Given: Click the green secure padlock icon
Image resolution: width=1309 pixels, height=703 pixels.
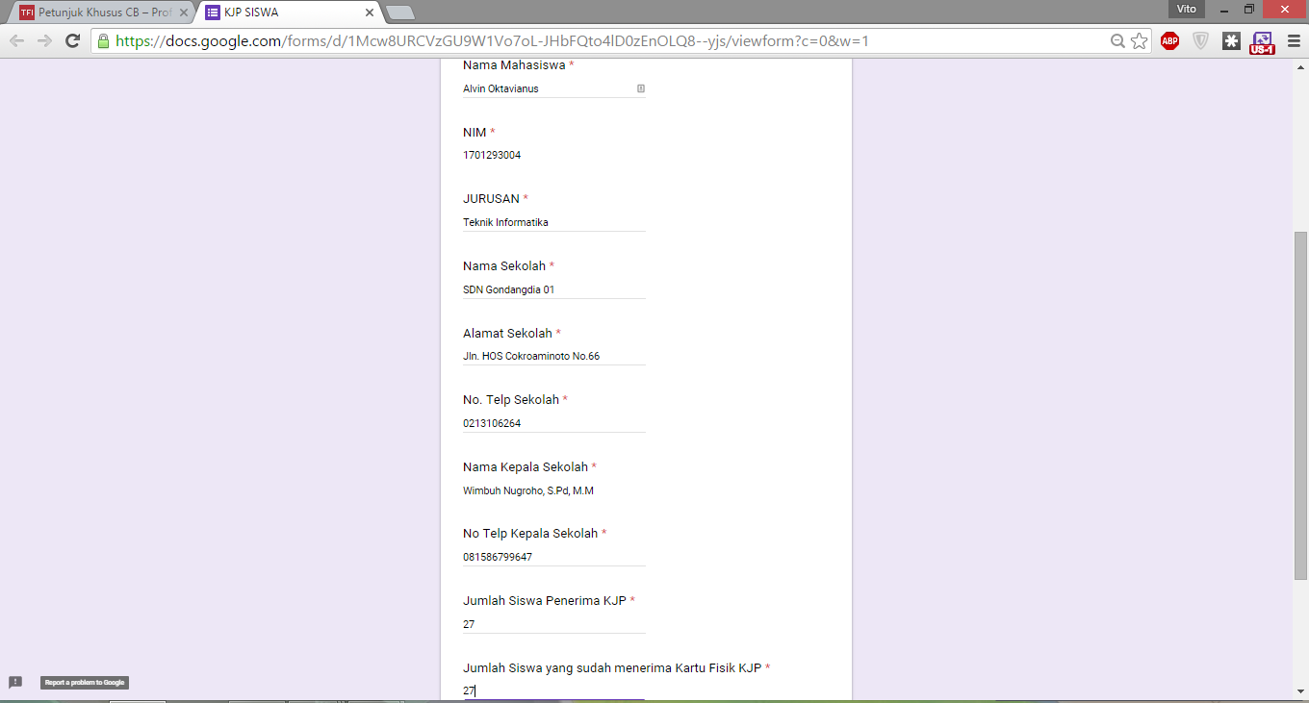Looking at the screenshot, I should click(103, 40).
